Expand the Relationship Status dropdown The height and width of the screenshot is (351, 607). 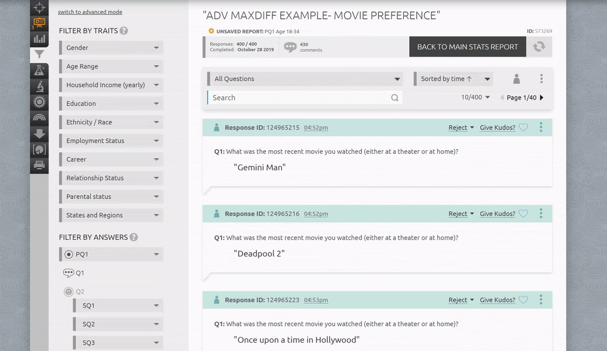pyautogui.click(x=111, y=178)
